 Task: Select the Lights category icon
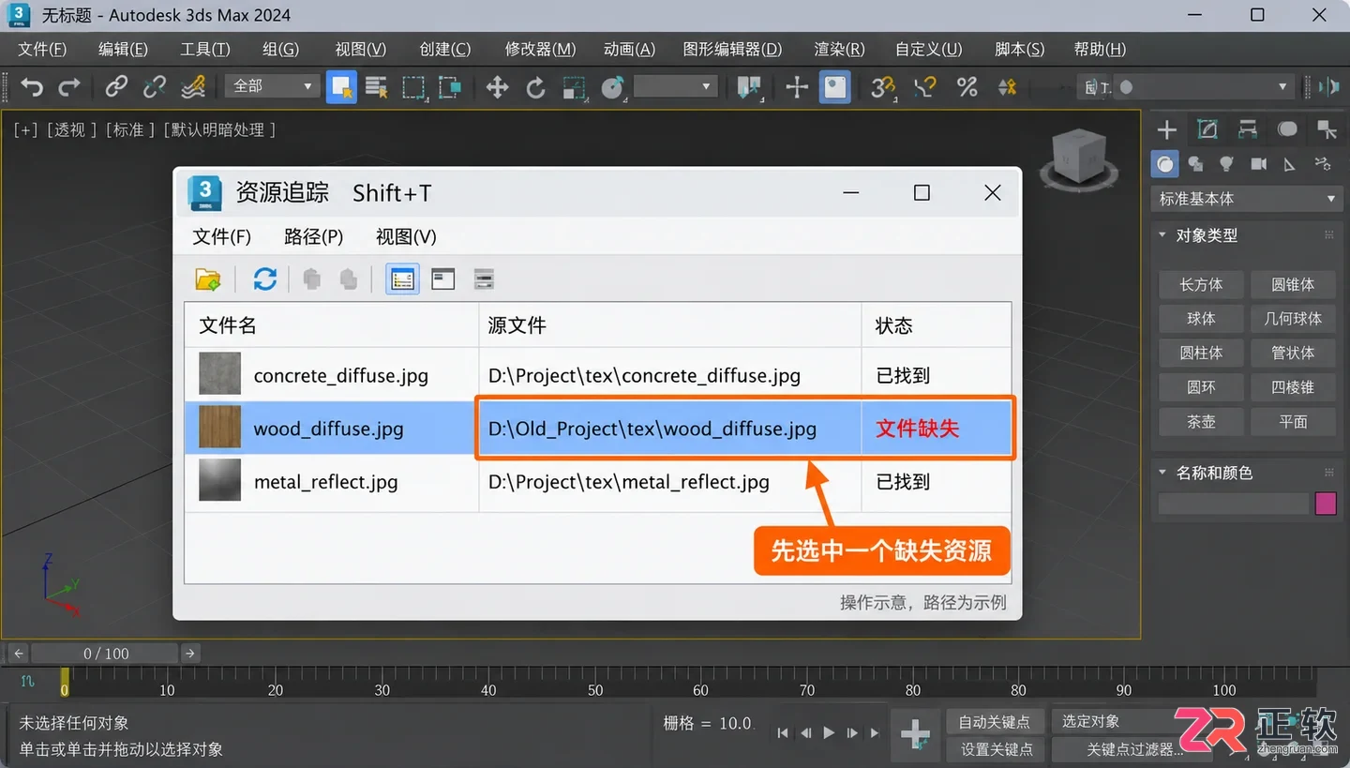click(x=1226, y=164)
